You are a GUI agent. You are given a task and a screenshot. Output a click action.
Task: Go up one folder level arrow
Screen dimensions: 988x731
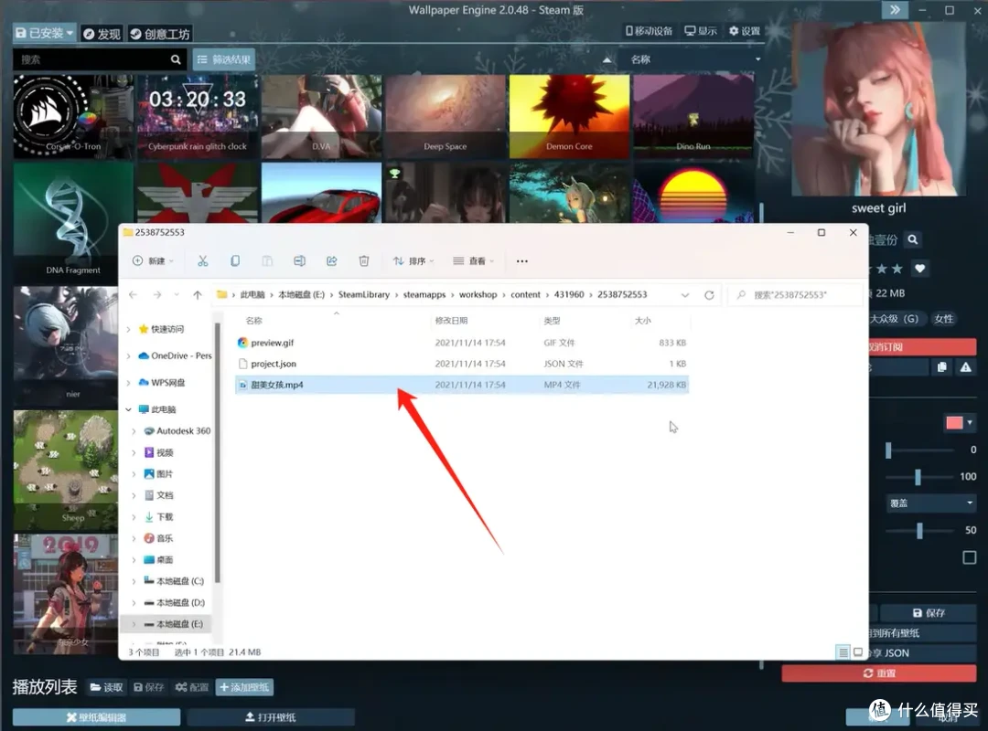(x=198, y=294)
